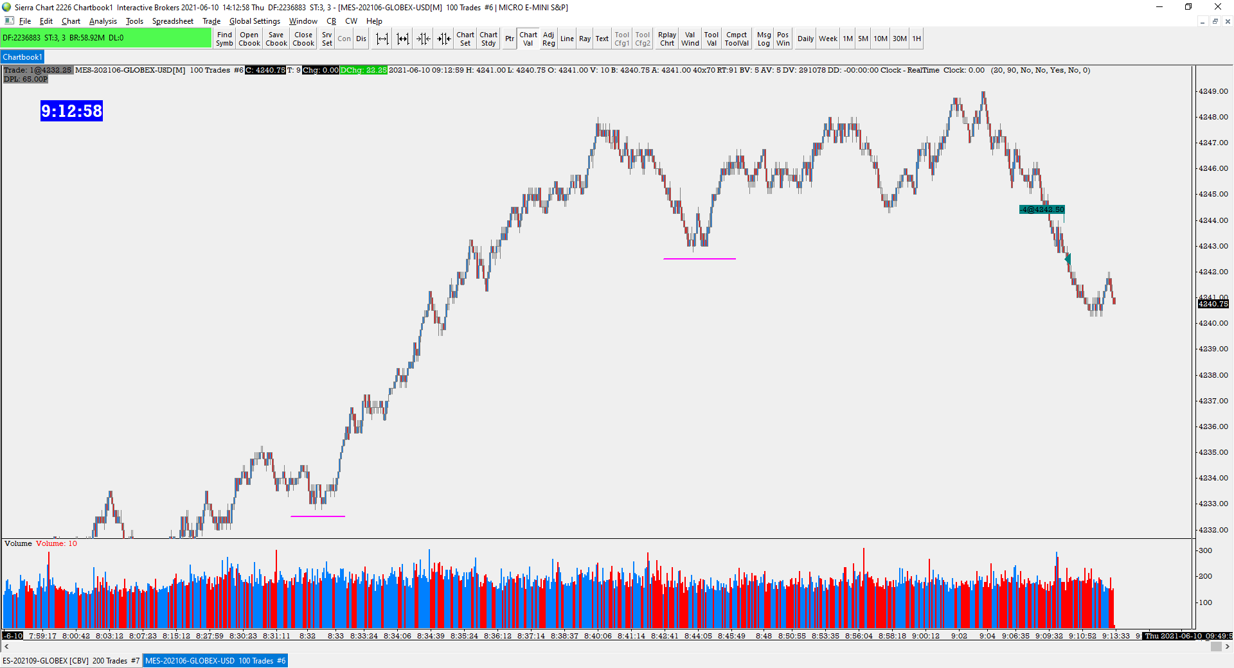Set chart to 1M bars
The width and height of the screenshot is (1234, 668).
[848, 39]
